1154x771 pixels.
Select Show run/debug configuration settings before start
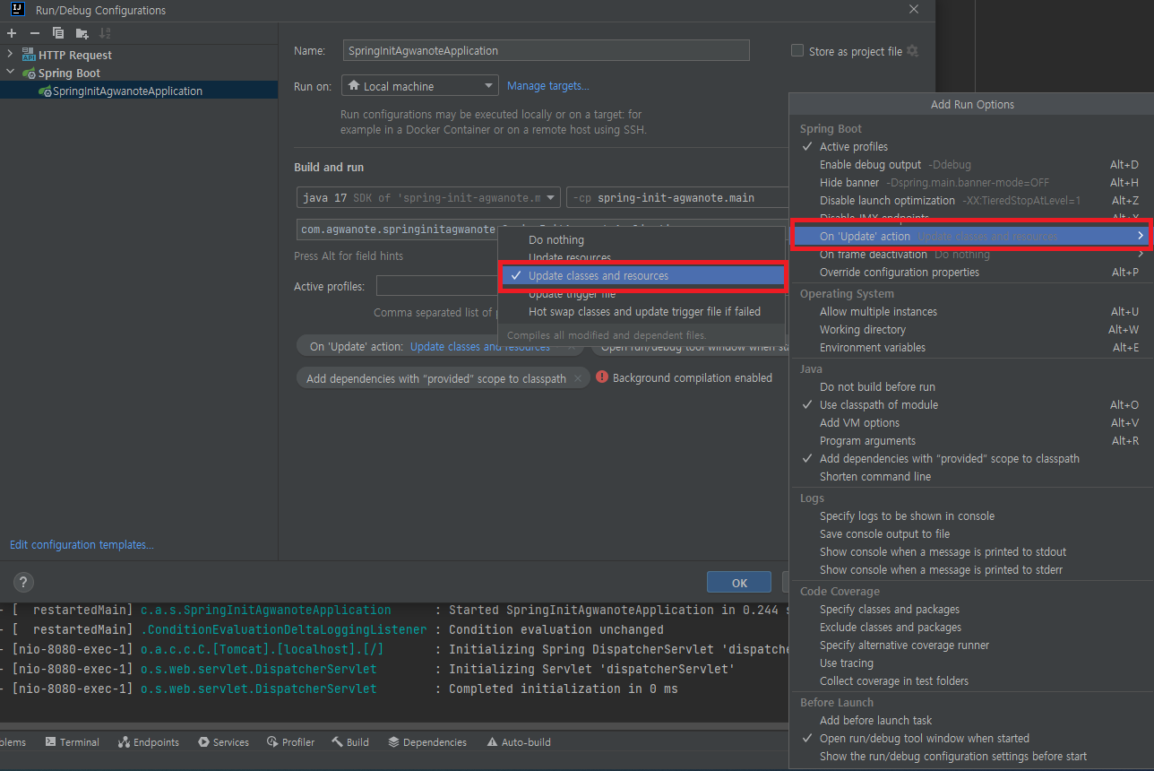pos(971,756)
